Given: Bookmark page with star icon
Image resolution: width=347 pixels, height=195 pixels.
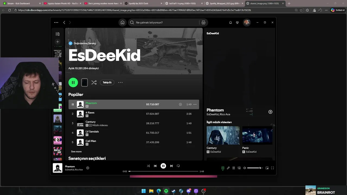Looking at the screenshot, I should tap(301, 10).
